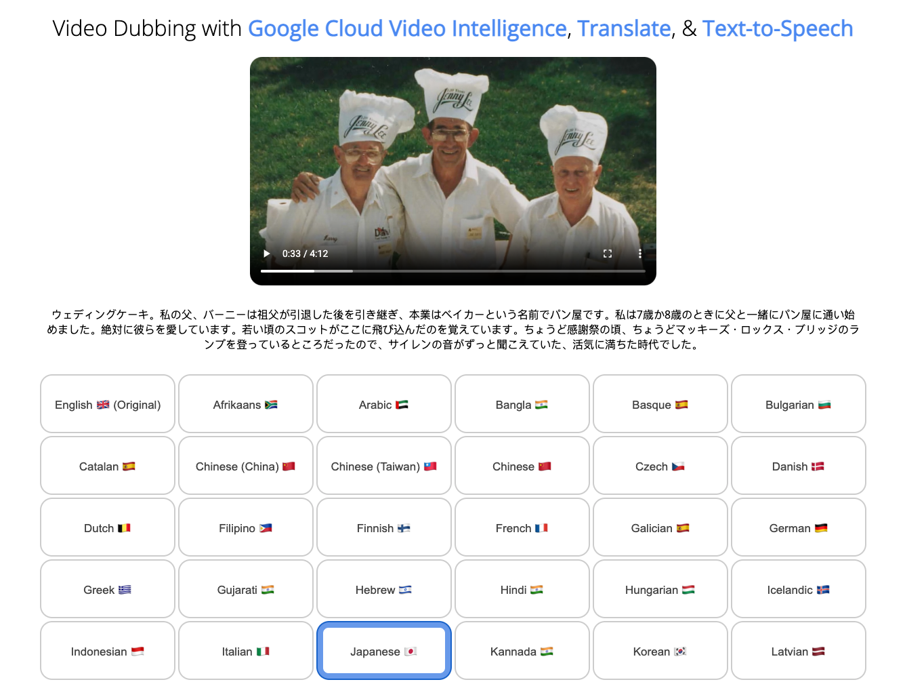Select Hebrew language

coord(384,589)
